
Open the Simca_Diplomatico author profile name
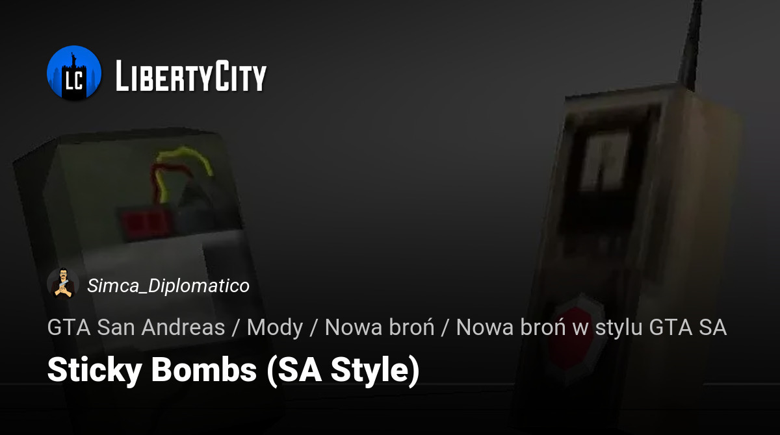pos(168,286)
